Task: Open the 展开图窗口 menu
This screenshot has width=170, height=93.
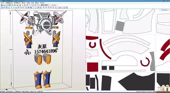Action: click(17, 3)
